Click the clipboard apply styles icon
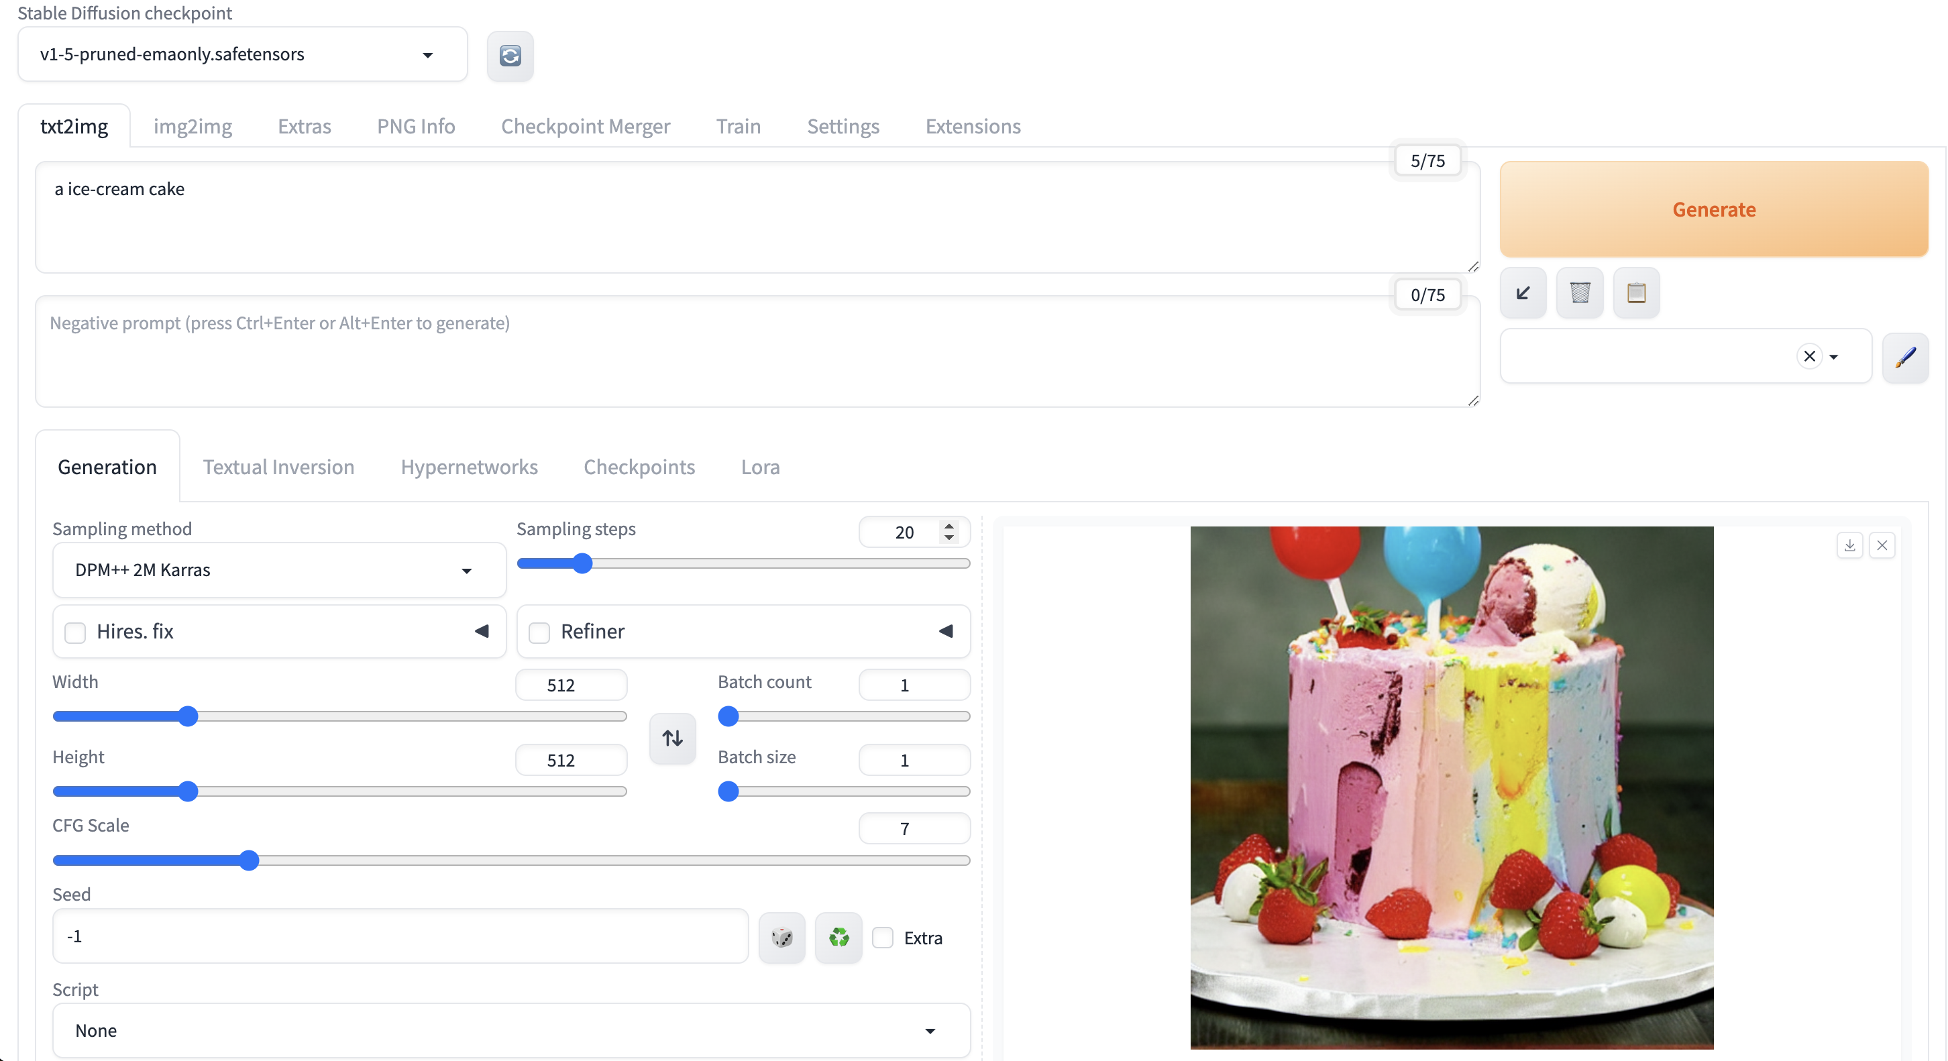Screen dimensions: 1948x1061 [1635, 292]
